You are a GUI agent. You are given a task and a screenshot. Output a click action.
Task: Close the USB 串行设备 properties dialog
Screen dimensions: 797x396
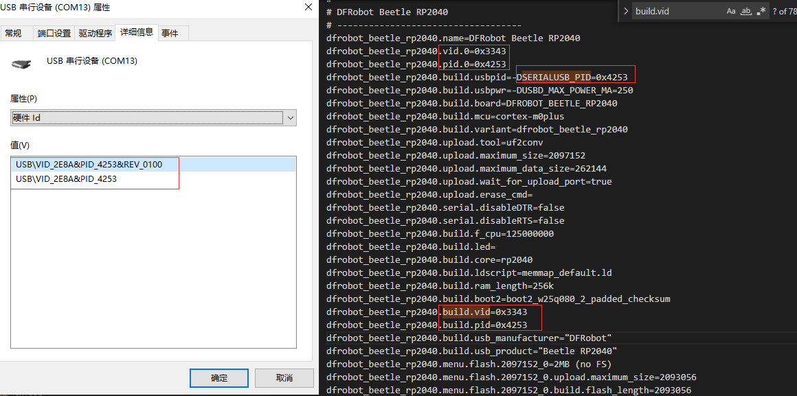[308, 7]
